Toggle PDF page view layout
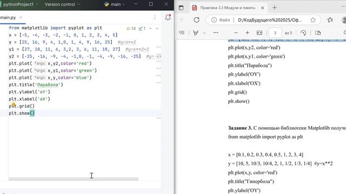This screenshot has height=194, width=346. tap(318, 33)
